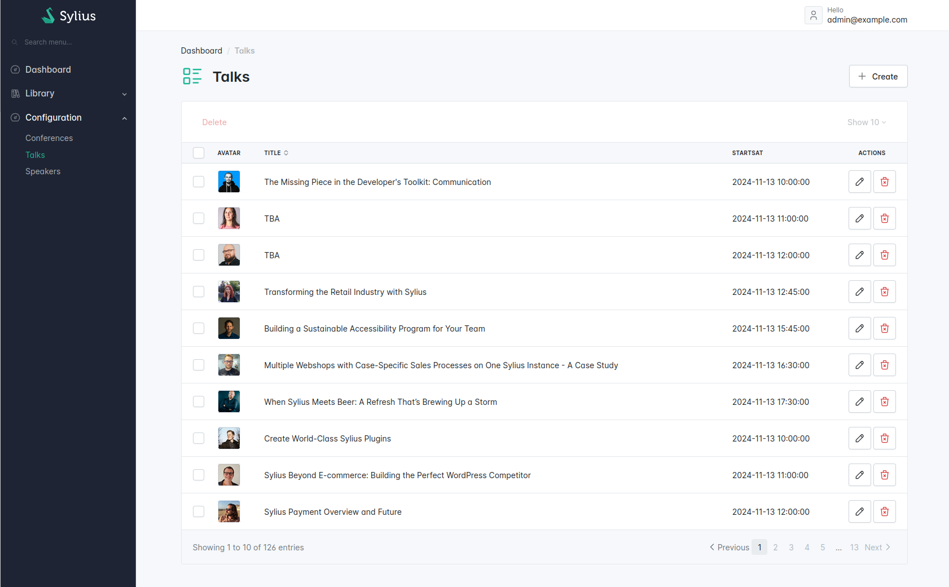Click the Create button
This screenshot has height=587, width=949.
pos(878,76)
